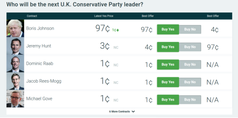Click Jeremy Hunt's photo thumbnail
Screen dimensions: 238x118
click(15, 46)
